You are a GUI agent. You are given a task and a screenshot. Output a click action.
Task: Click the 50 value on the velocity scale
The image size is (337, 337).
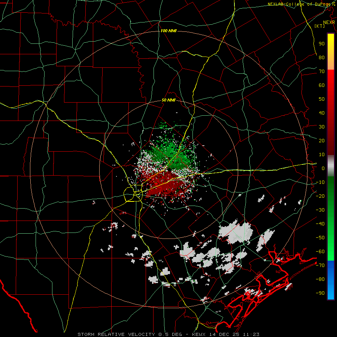tap(322, 99)
